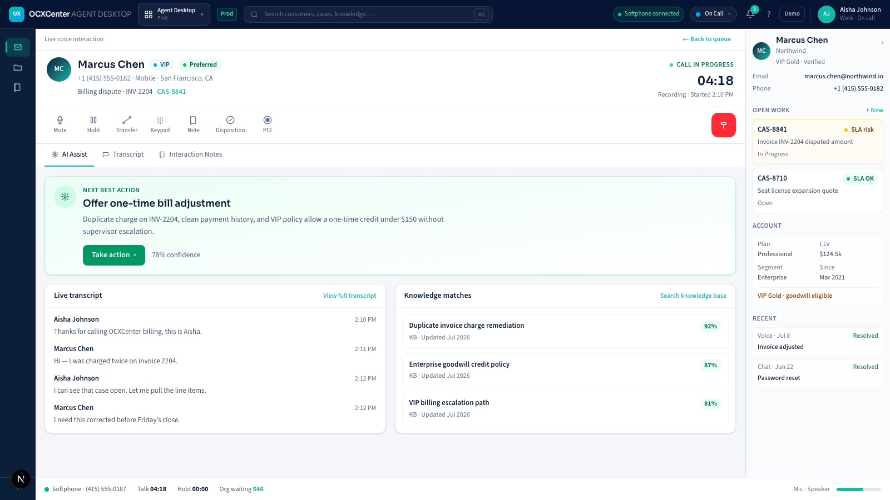End the call with red hangup button
Viewport: 890px width, 500px height.
pos(724,125)
